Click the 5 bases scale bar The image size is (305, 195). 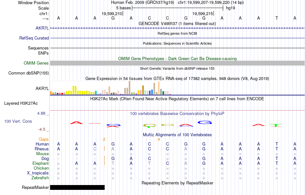[178, 8]
